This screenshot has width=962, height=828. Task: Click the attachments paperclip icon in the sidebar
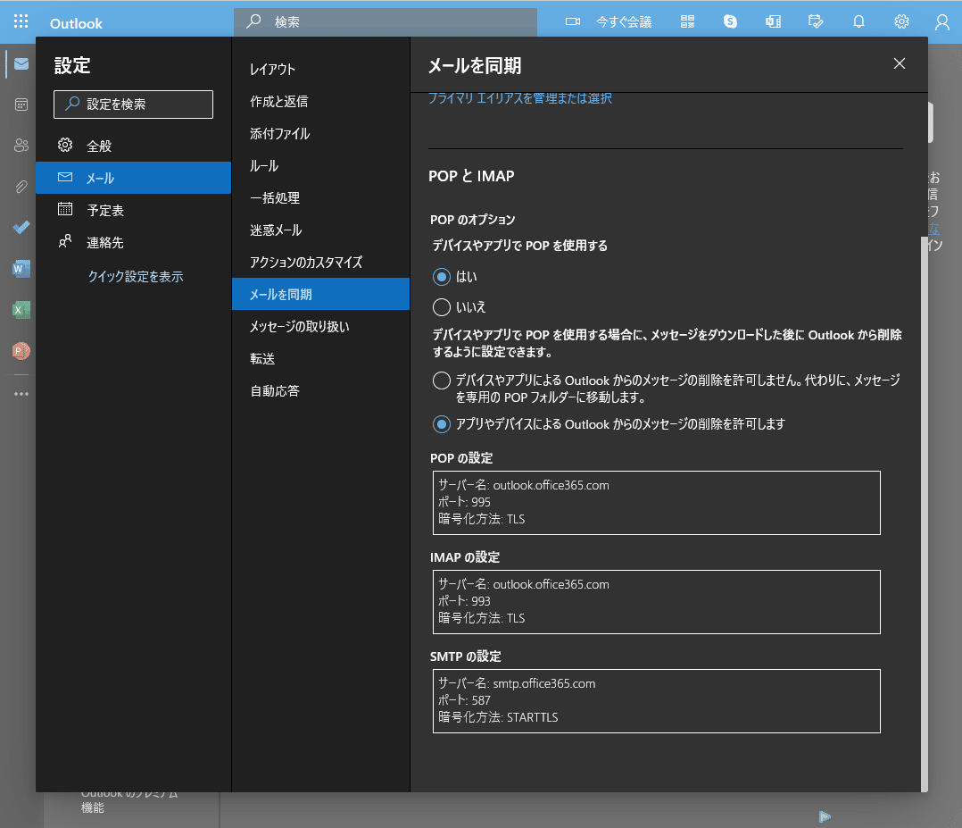(x=21, y=187)
